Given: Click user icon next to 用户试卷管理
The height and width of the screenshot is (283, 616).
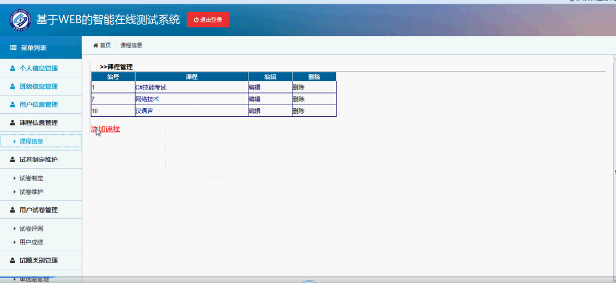Looking at the screenshot, I should click(13, 210).
